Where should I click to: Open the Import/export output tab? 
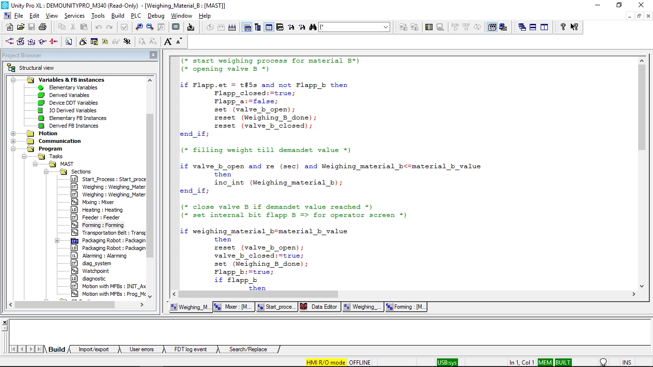[94, 349]
